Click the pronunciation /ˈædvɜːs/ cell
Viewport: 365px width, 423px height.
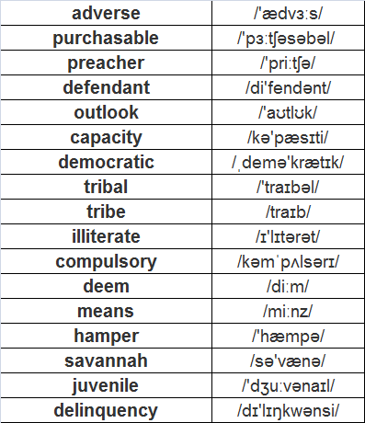(x=288, y=13)
